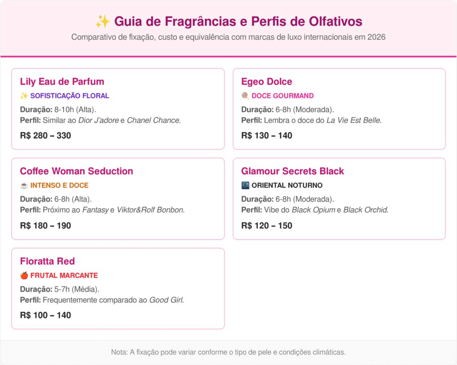Click the sparkles icon beside Sofisticação Floral
Image resolution: width=457 pixels, height=365 pixels.
[x=24, y=96]
